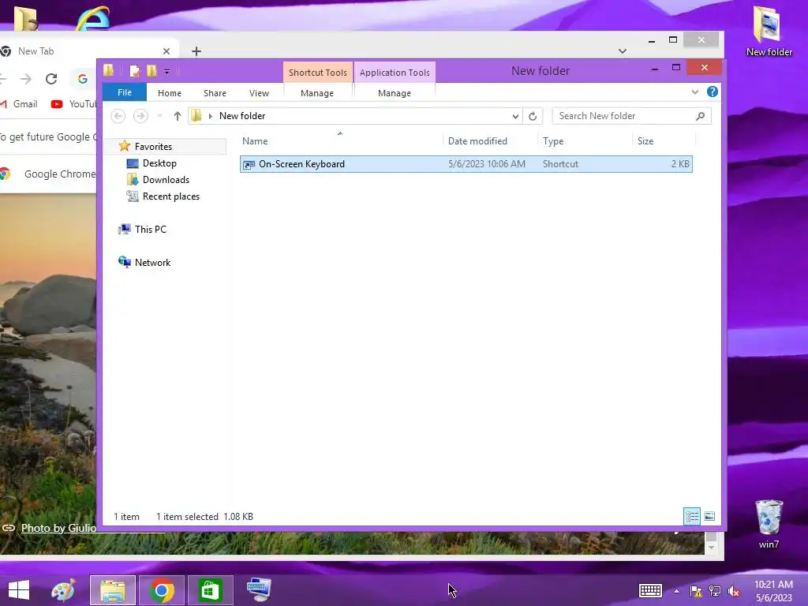Click Explorer window system folder icon

108,70
